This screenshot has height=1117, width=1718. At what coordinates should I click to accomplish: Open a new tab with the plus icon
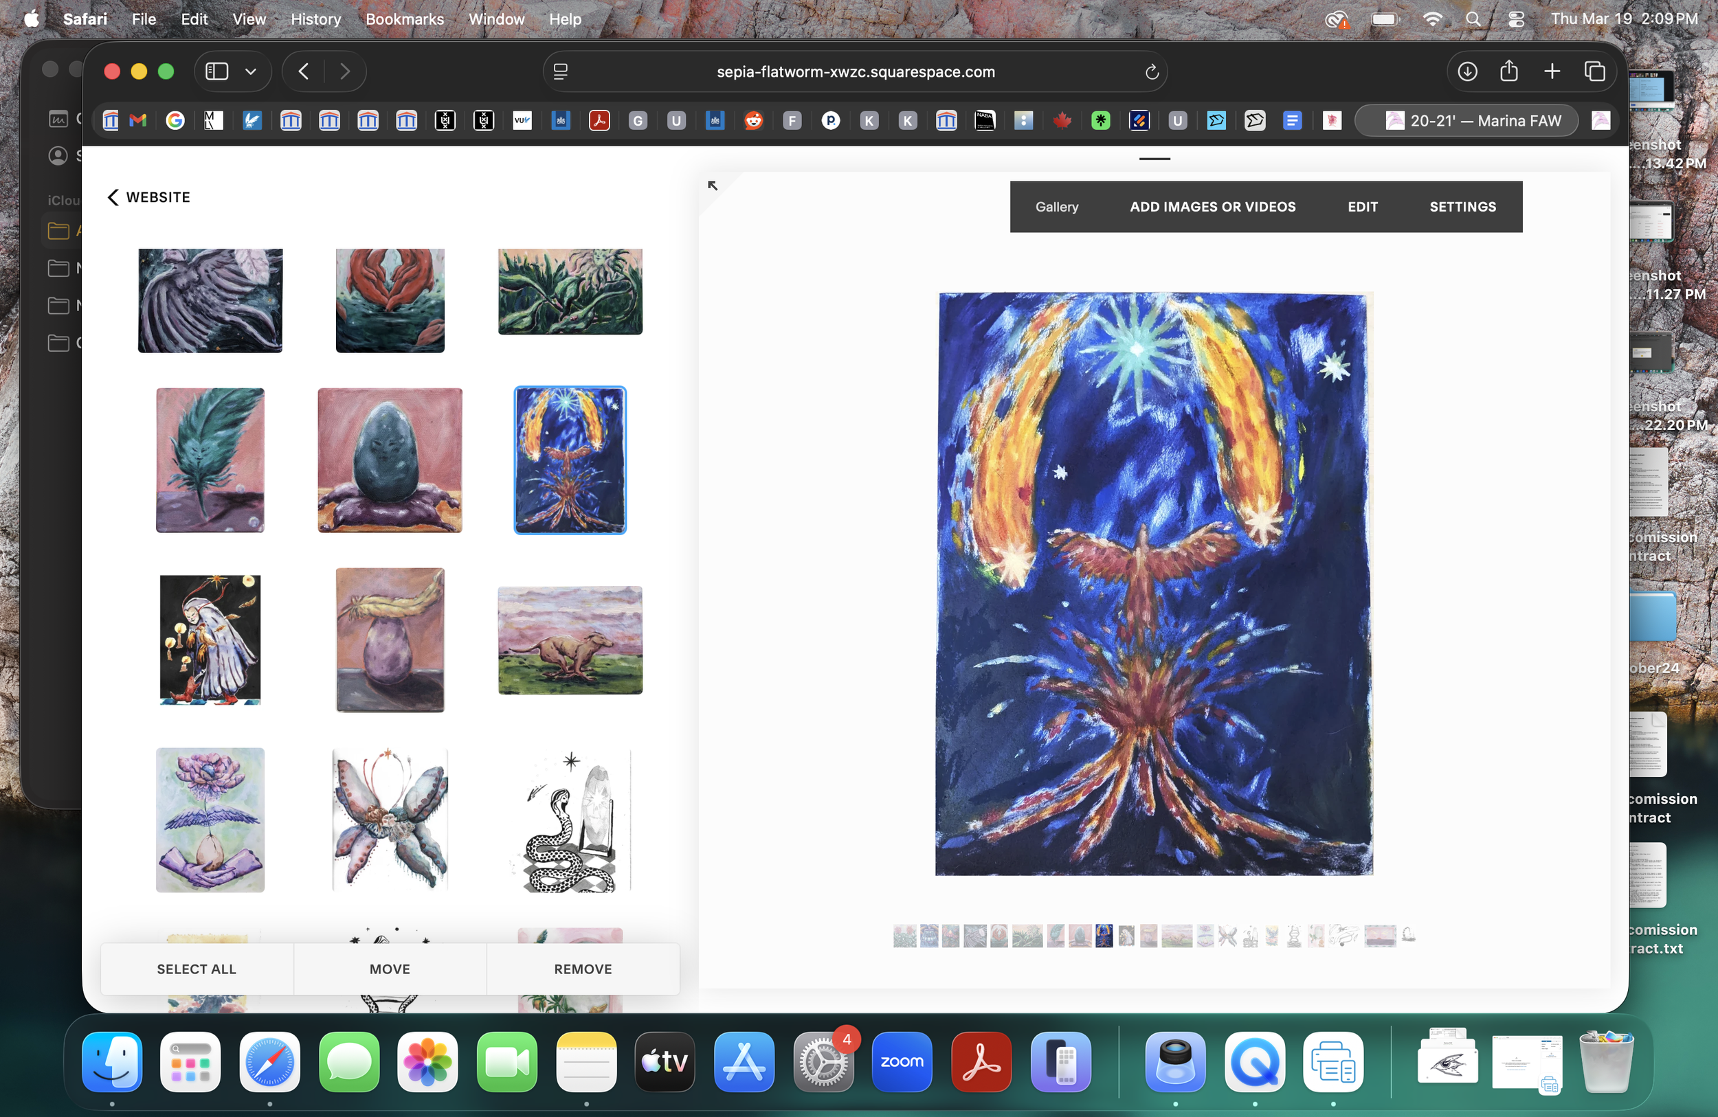[x=1552, y=71]
